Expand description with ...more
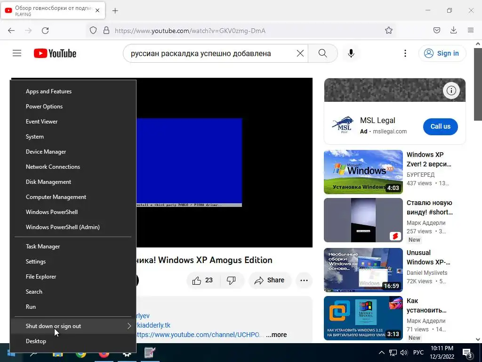Screen dimensions: 482x362 coord(276,335)
